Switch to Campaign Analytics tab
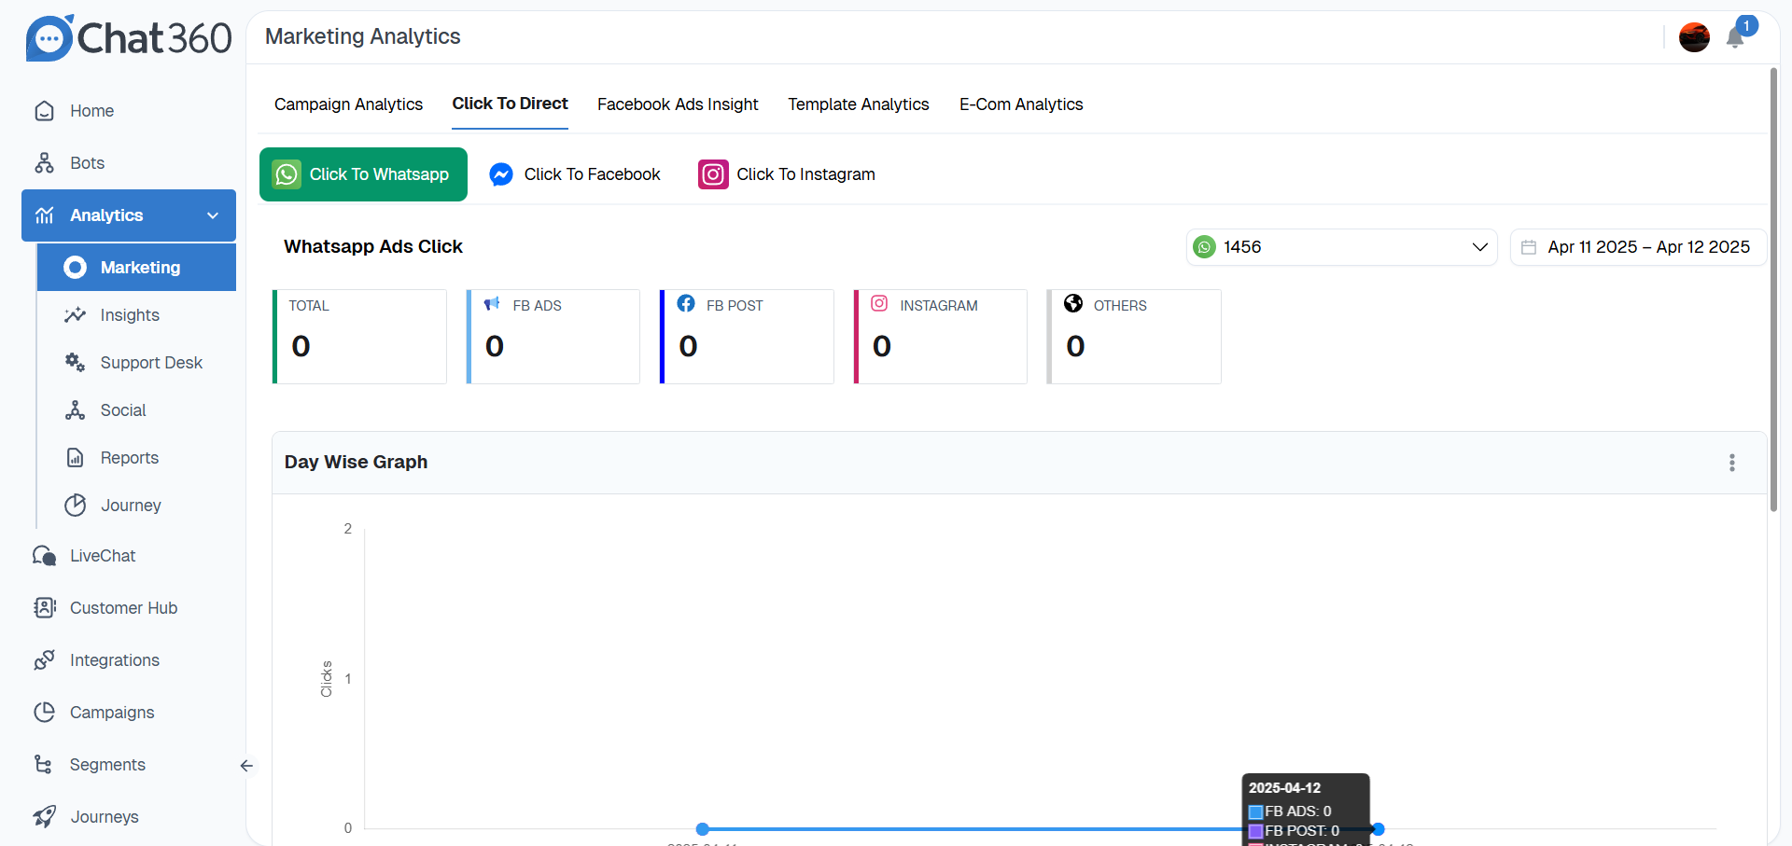The height and width of the screenshot is (846, 1792). [348, 104]
